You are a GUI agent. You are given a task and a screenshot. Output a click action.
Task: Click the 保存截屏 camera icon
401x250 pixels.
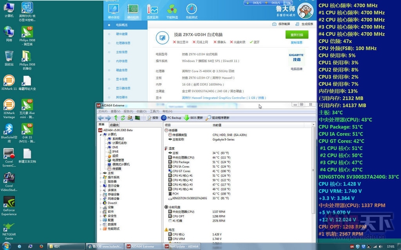(274, 24)
